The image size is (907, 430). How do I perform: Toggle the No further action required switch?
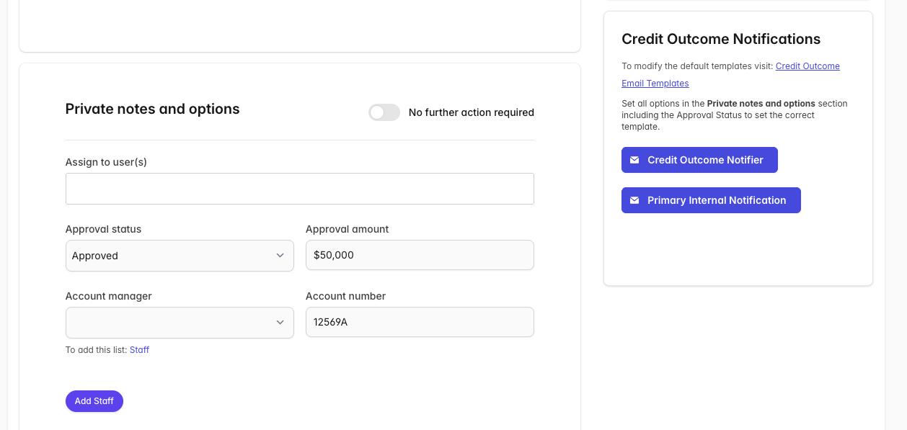384,112
